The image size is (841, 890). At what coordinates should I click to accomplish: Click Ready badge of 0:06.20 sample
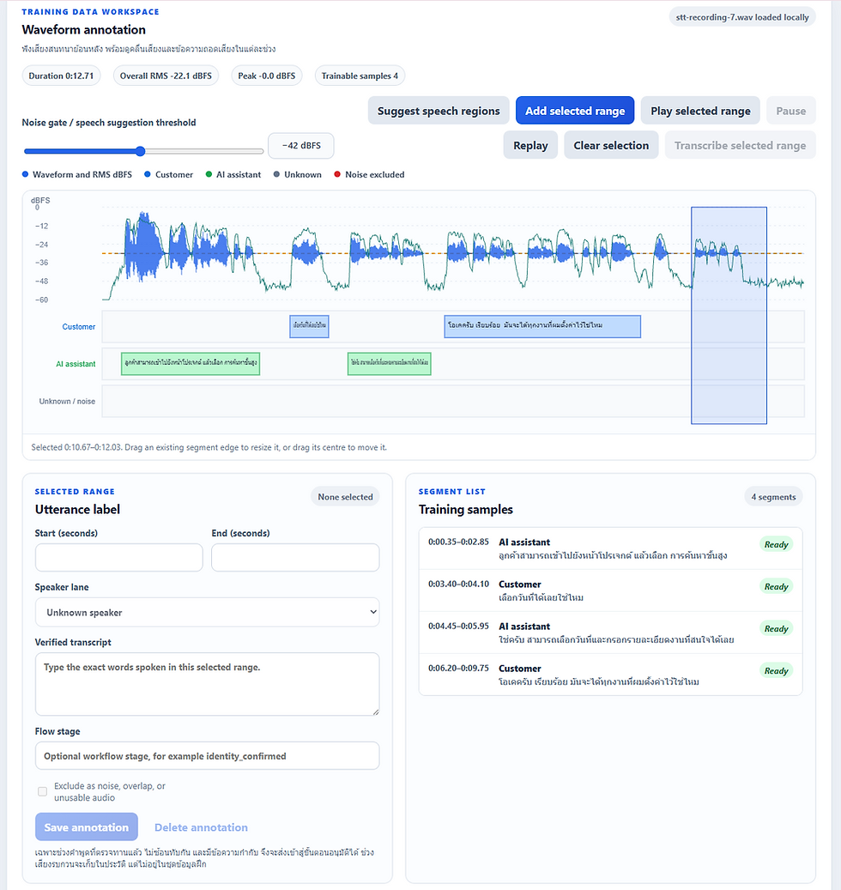(776, 670)
